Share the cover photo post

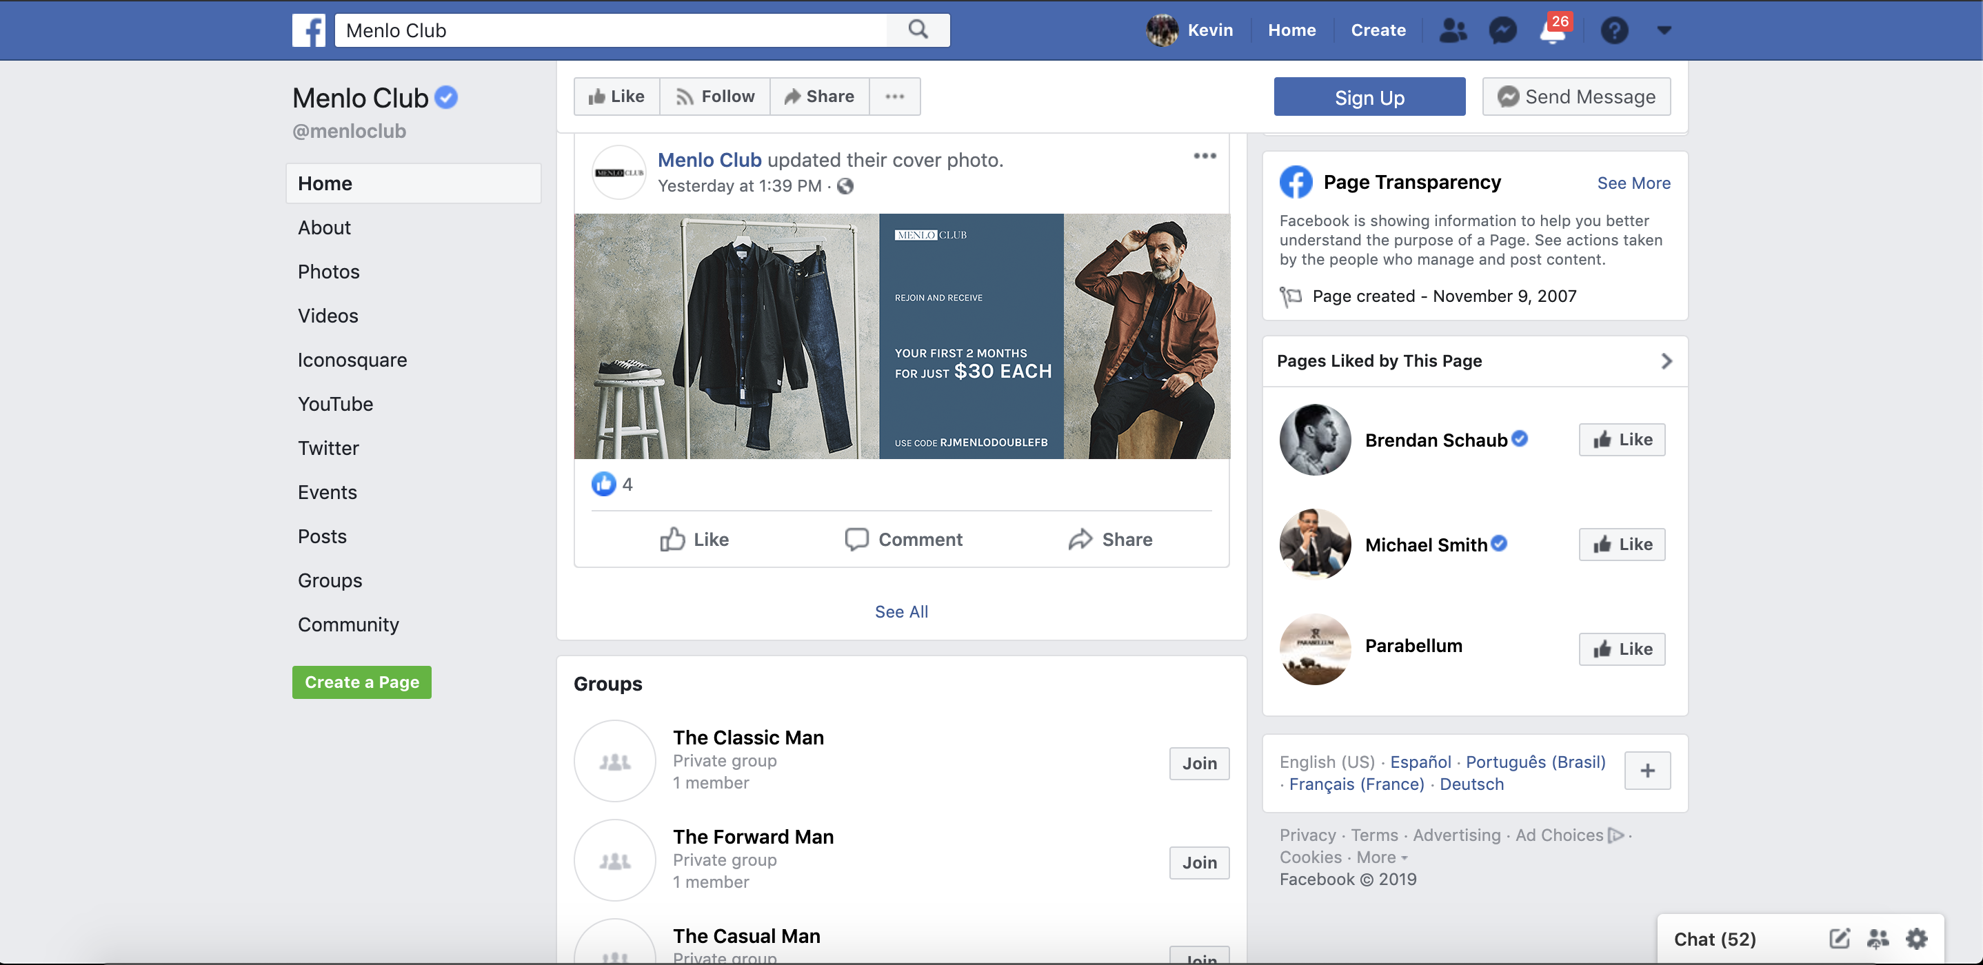click(1110, 540)
